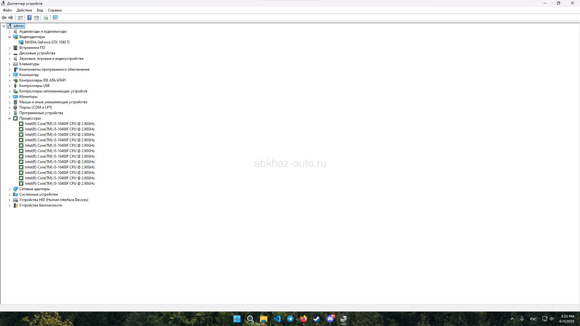Open taskbar Search icon
The height and width of the screenshot is (326, 580).
tap(250, 319)
